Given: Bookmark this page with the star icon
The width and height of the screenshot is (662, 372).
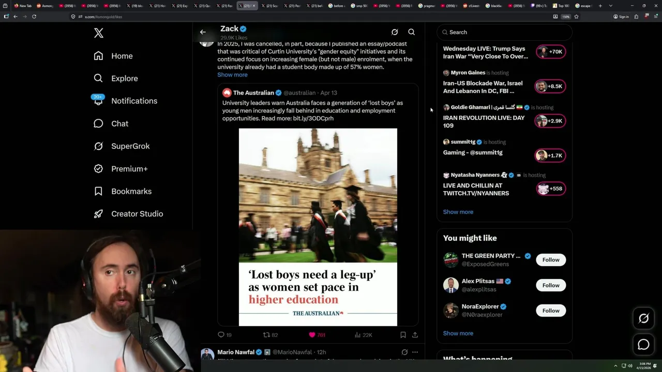Looking at the screenshot, I should tap(576, 17).
